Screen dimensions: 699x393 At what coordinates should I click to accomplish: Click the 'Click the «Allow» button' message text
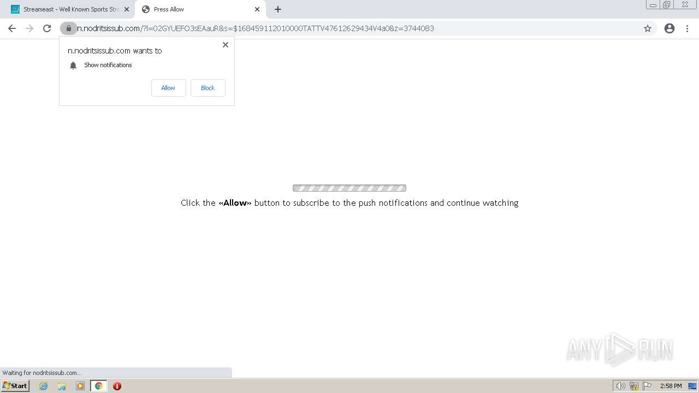349,203
